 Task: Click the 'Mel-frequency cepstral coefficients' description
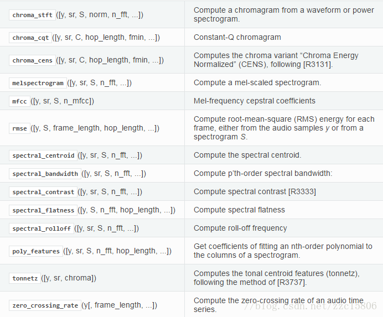click(254, 101)
